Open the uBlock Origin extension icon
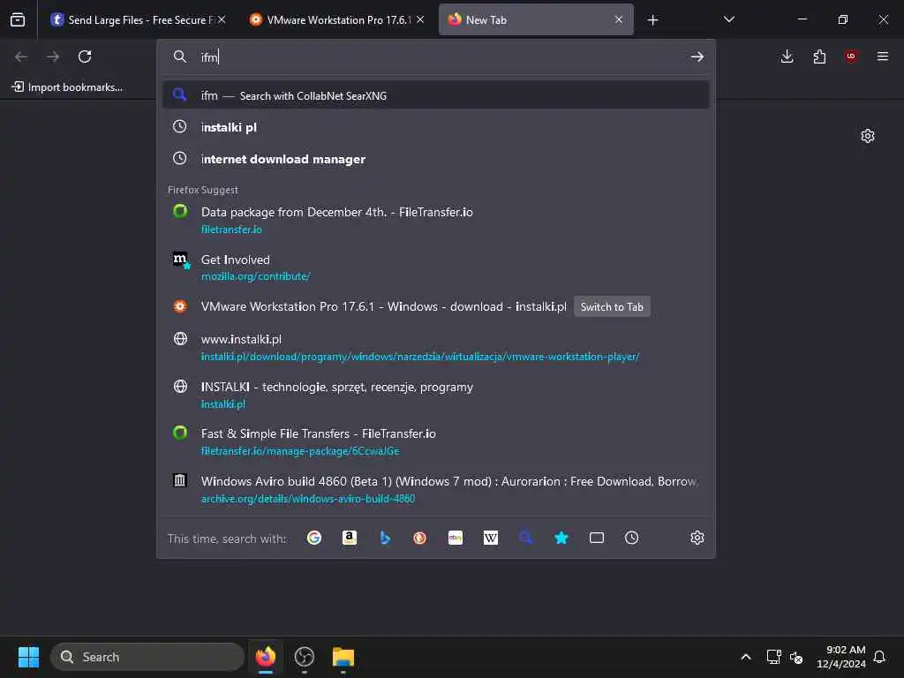The image size is (904, 678). tap(851, 56)
